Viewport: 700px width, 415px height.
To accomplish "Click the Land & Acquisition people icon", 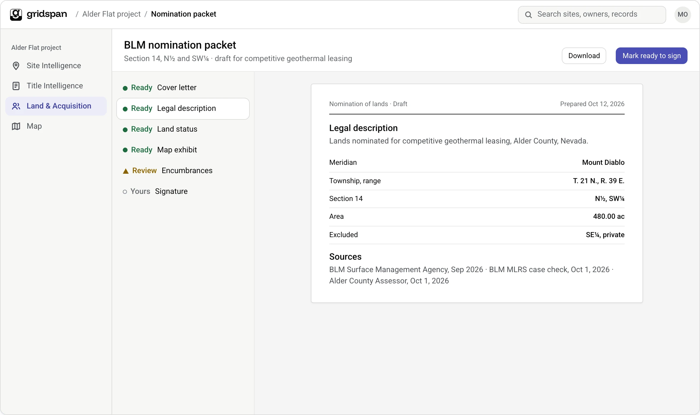I will point(16,106).
